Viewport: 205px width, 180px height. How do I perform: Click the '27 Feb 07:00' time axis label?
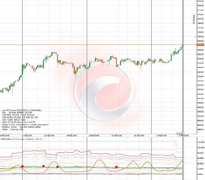[162, 136]
